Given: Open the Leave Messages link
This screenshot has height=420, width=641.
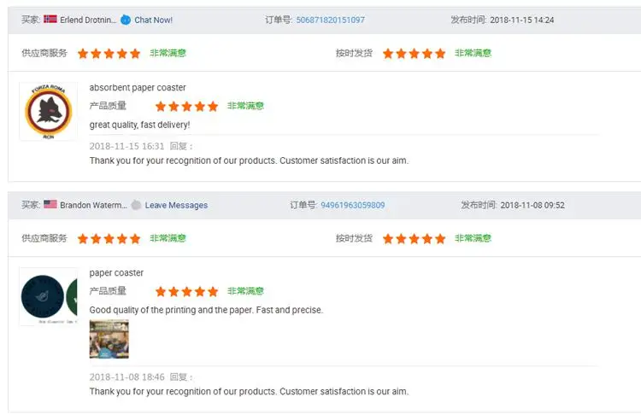Looking at the screenshot, I should coord(176,205).
